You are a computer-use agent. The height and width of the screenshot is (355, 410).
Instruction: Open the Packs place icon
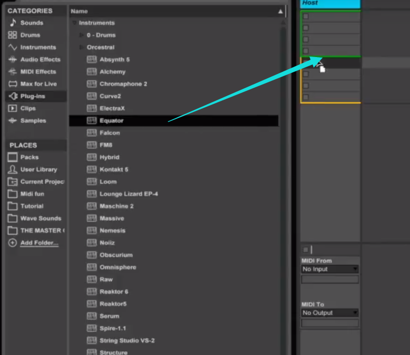pyautogui.click(x=13, y=157)
